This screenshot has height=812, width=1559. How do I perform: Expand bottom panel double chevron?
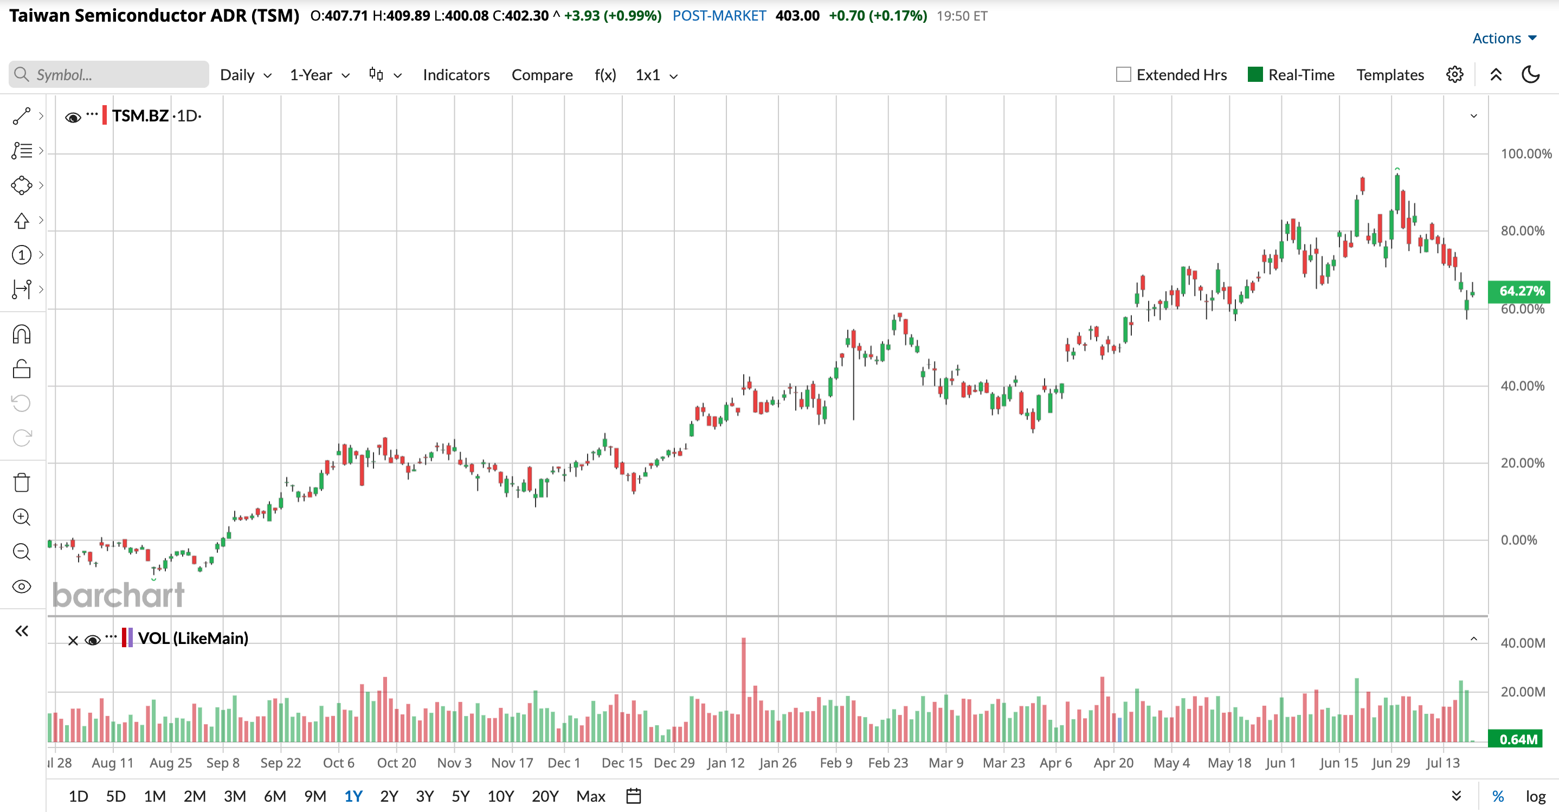coord(1456,796)
